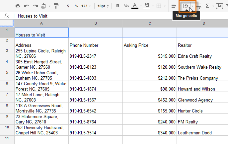The height and width of the screenshot is (144, 228).
Task: Expand the Merge cells dropdown arrow
Action: pyautogui.click(x=192, y=6)
